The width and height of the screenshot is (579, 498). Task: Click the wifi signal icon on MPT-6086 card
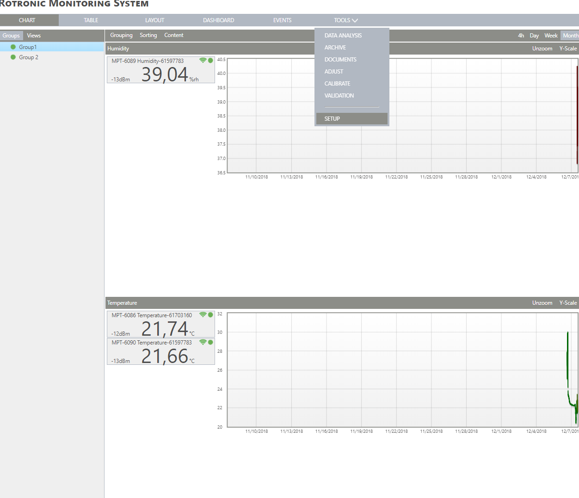[x=203, y=315]
